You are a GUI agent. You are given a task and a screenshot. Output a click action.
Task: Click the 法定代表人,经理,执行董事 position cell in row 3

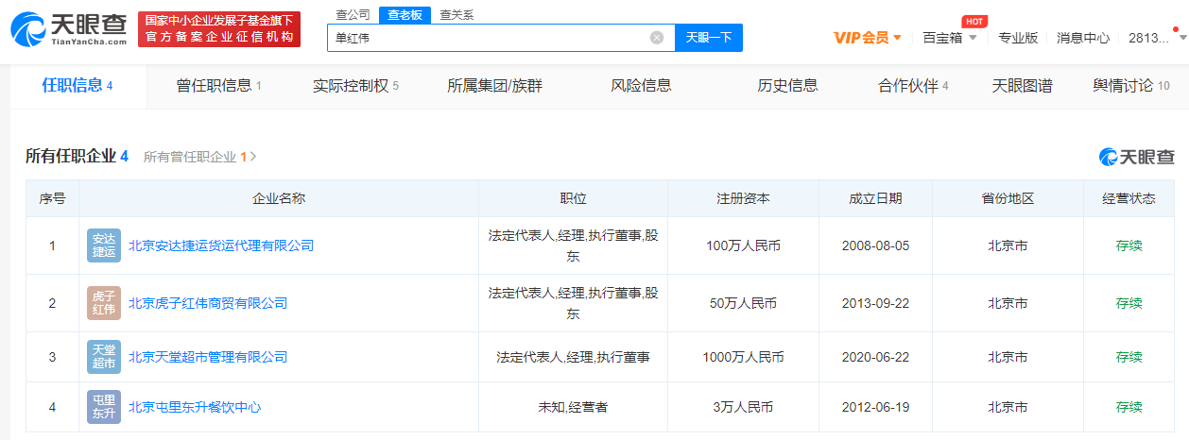click(573, 357)
